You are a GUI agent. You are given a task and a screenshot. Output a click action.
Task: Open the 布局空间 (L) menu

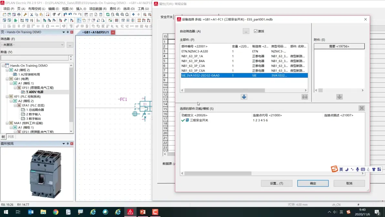(36, 9)
